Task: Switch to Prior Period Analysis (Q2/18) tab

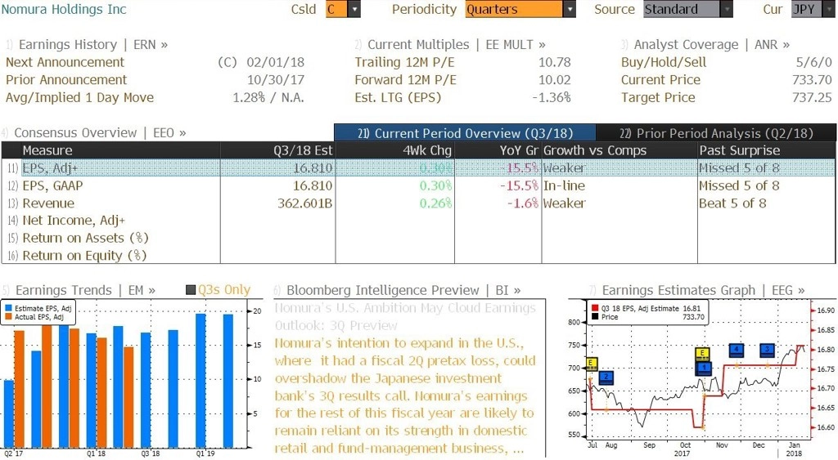Action: pyautogui.click(x=716, y=133)
